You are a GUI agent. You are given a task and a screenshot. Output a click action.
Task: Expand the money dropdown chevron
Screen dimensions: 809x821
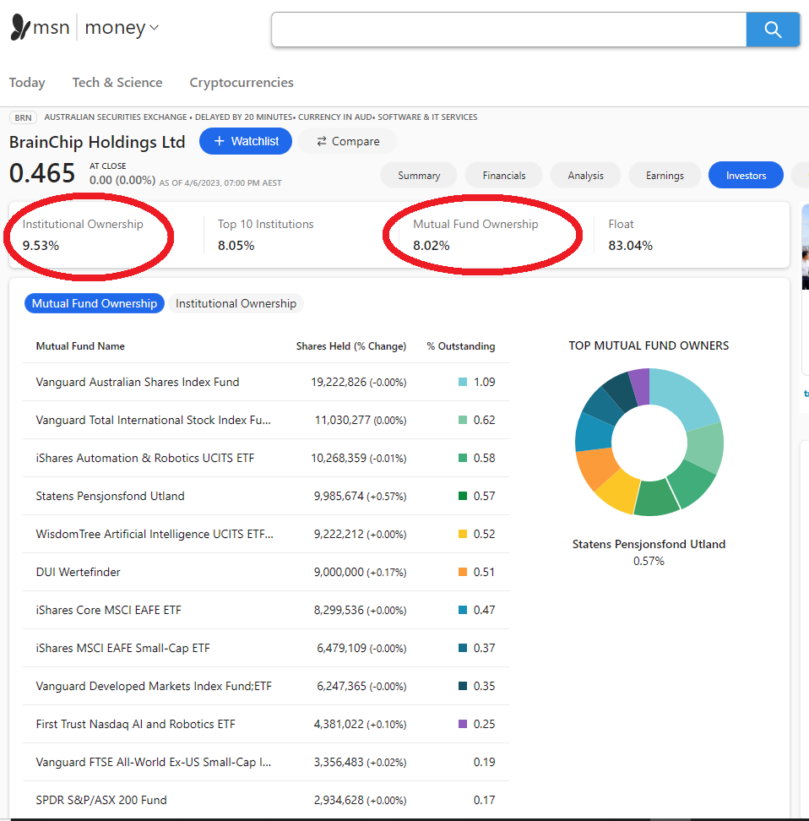click(155, 28)
